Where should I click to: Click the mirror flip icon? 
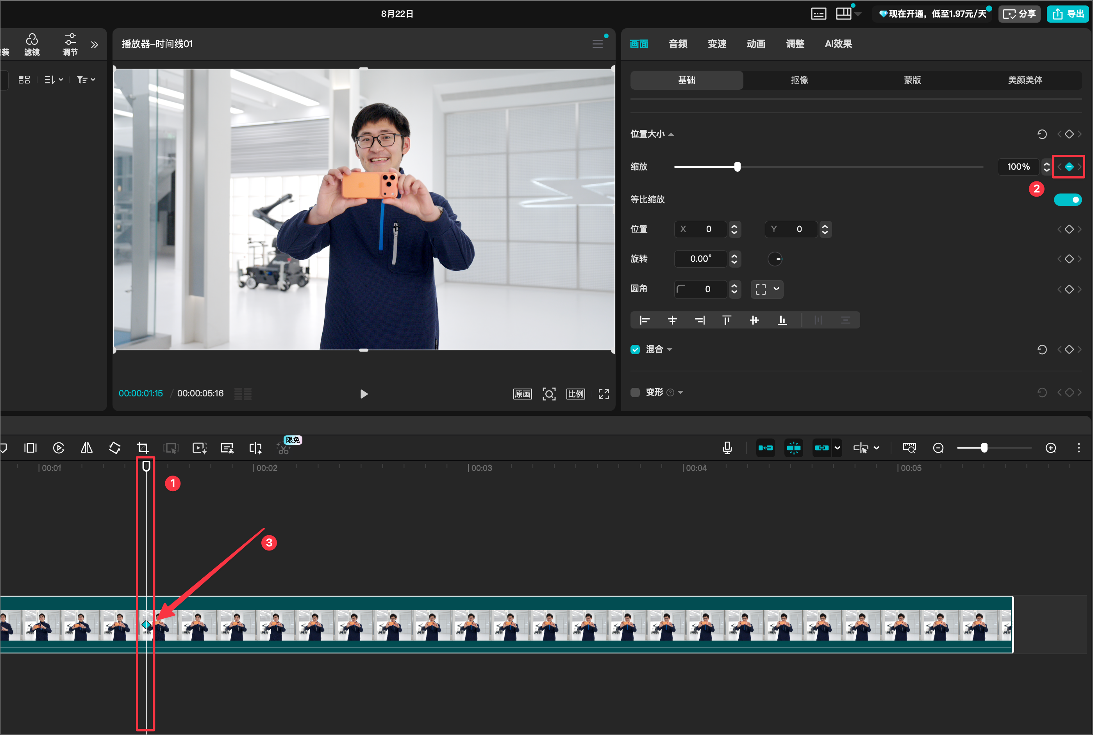(x=86, y=448)
